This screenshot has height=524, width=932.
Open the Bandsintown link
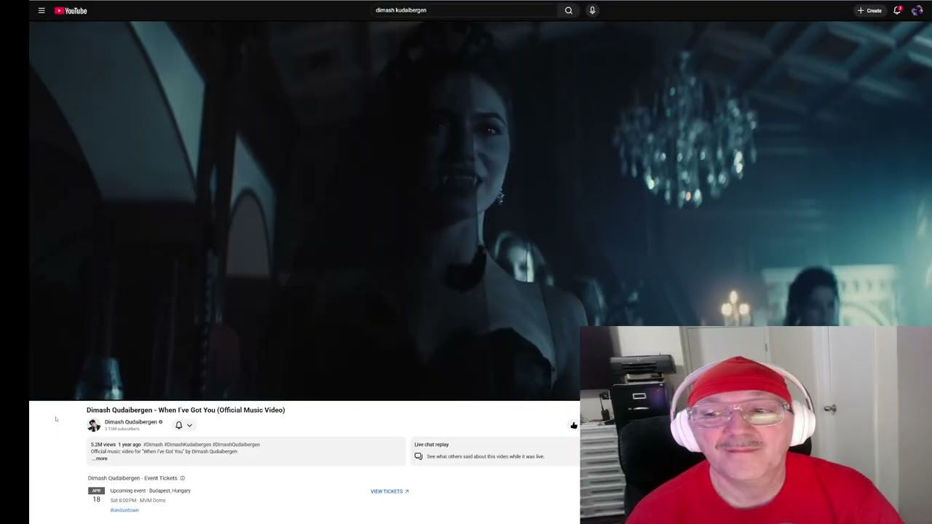click(x=125, y=510)
